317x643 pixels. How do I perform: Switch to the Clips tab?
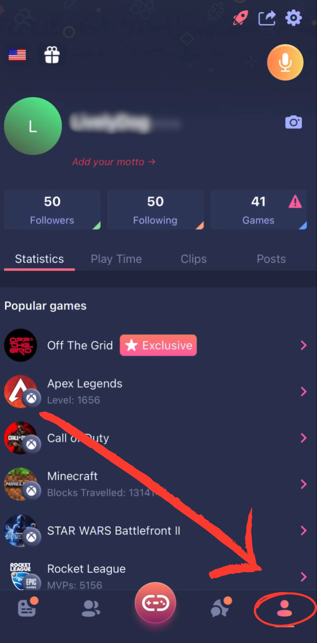pos(193,259)
